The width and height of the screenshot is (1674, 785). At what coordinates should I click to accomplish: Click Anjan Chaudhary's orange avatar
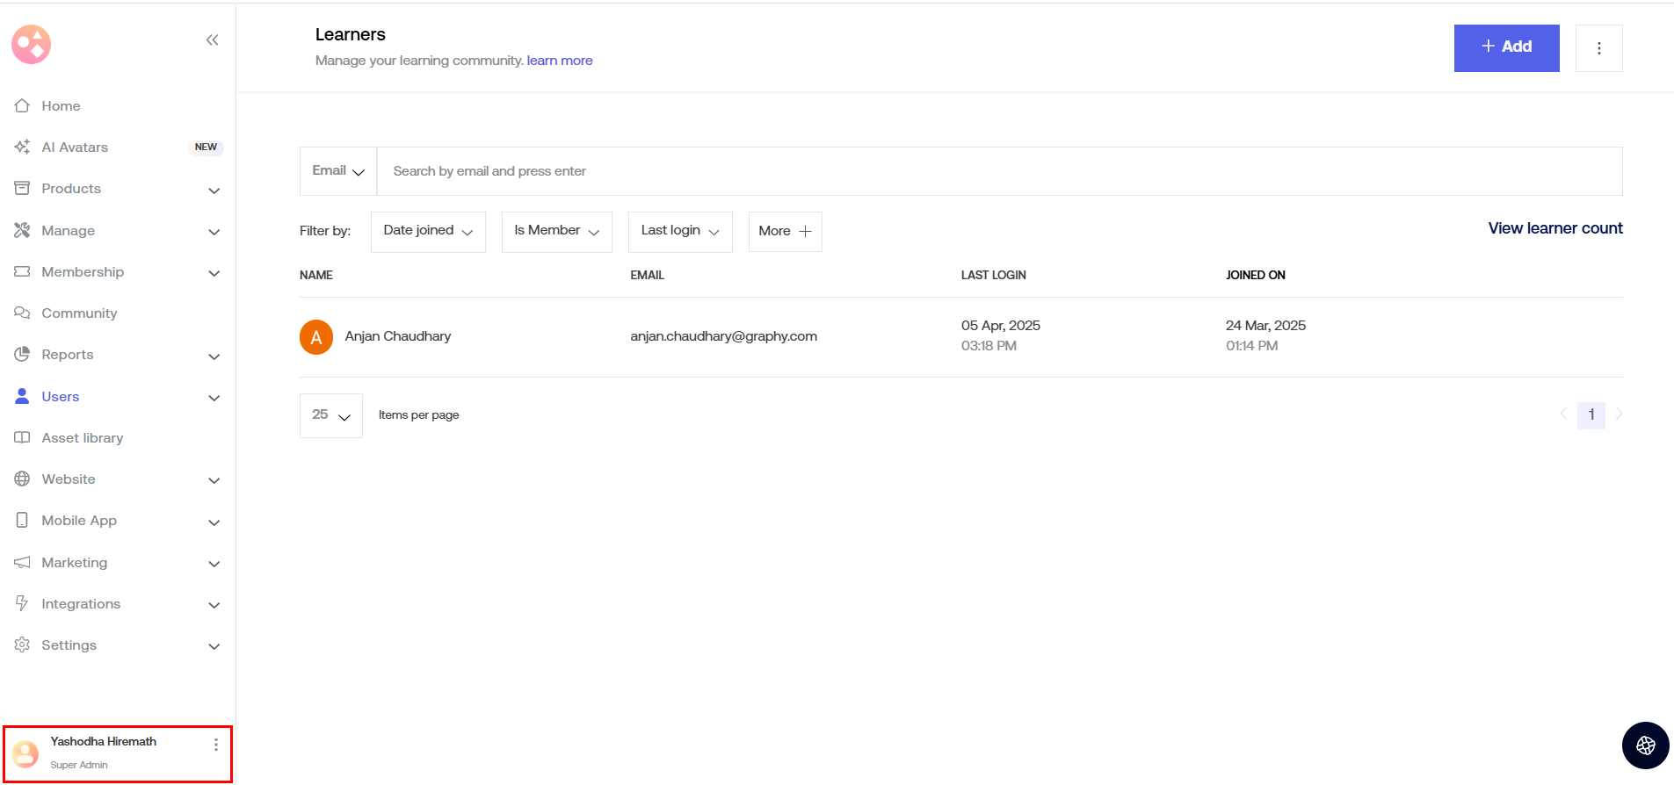coord(316,337)
